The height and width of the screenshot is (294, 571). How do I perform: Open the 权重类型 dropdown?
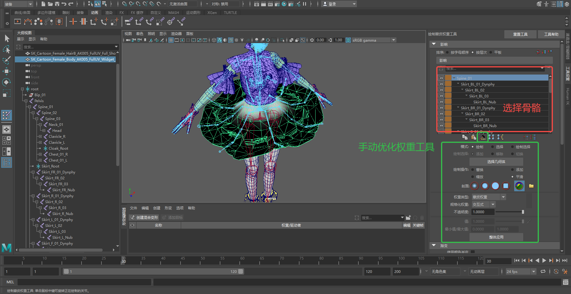489,197
